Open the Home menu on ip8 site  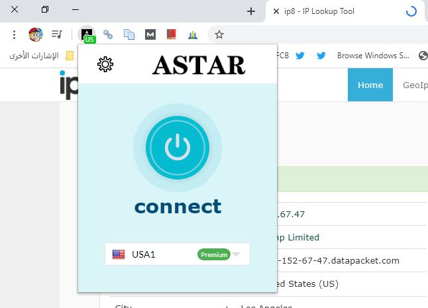(x=370, y=85)
